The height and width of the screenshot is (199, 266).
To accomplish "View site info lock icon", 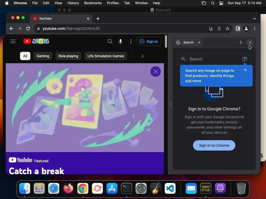I will [x=38, y=29].
